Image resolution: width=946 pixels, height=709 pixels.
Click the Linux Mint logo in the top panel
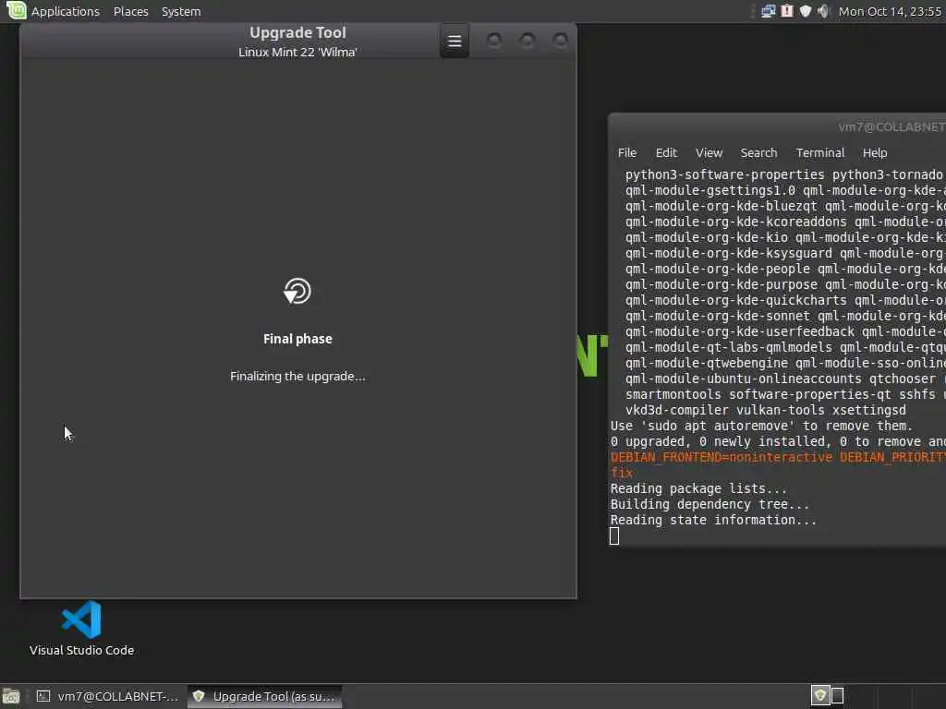click(x=17, y=10)
